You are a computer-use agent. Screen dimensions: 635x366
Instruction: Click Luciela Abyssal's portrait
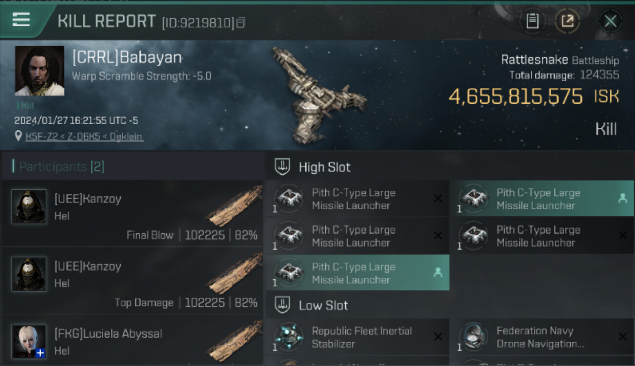[x=29, y=342]
